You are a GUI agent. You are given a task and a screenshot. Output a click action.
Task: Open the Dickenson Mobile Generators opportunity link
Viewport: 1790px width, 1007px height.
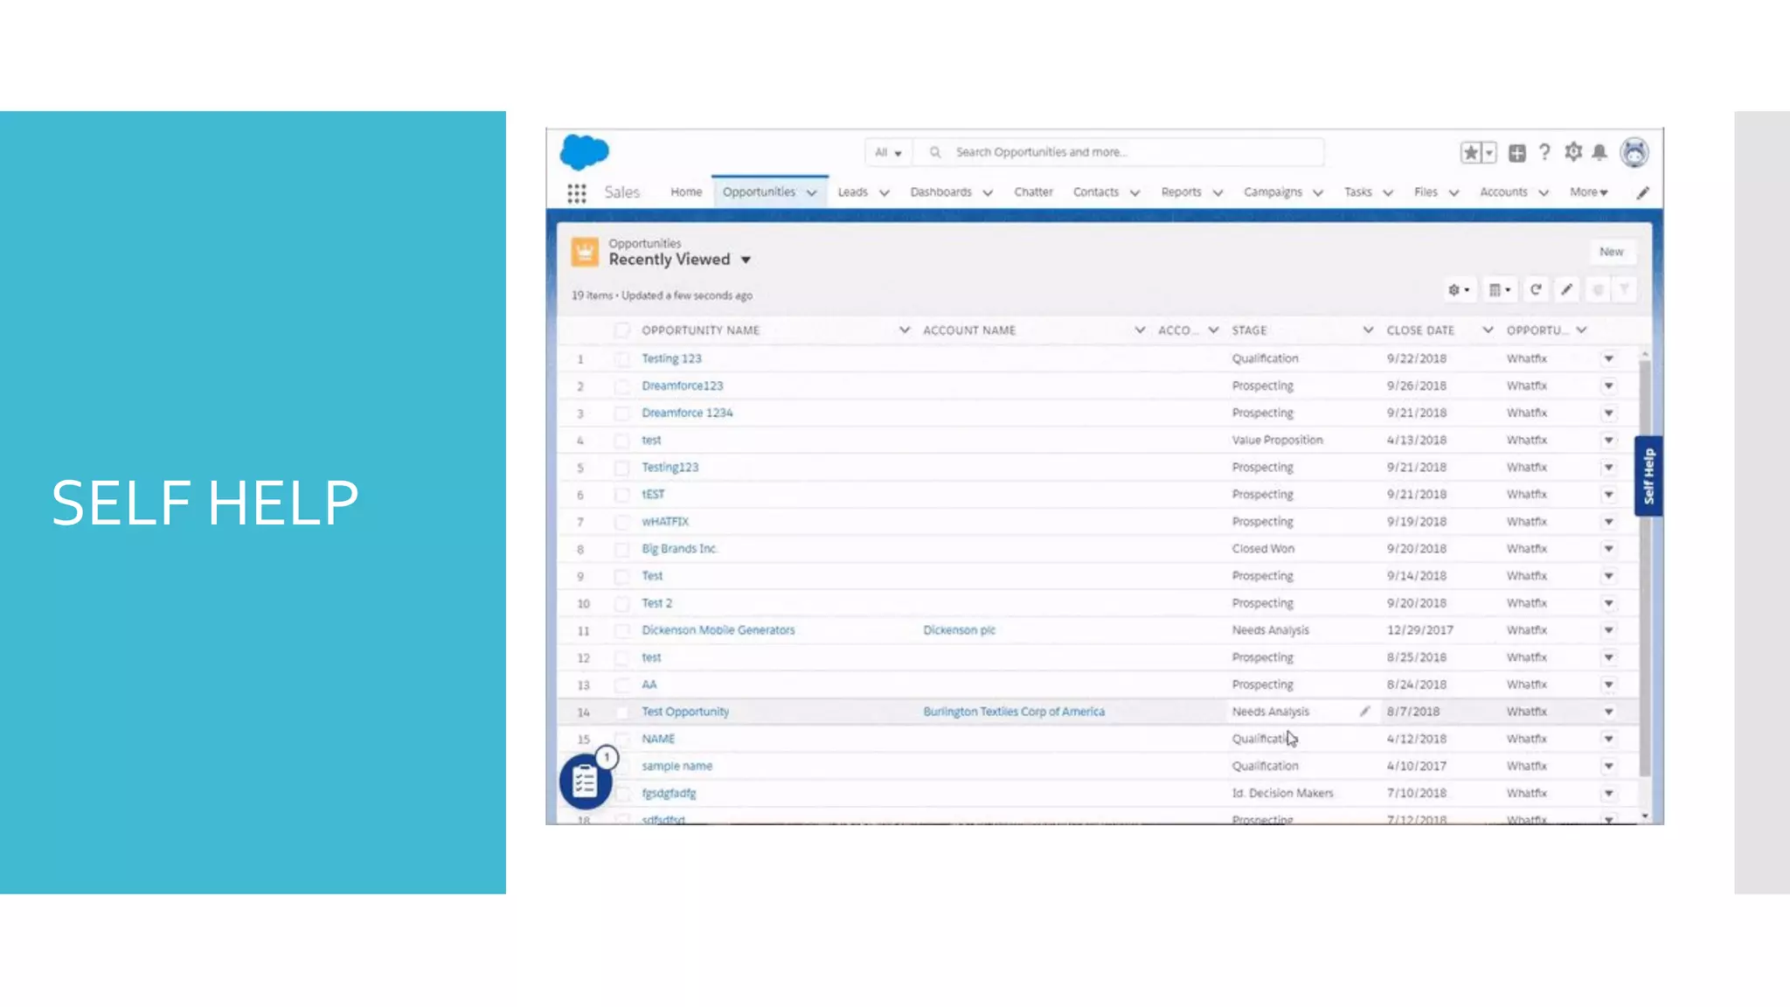(718, 630)
